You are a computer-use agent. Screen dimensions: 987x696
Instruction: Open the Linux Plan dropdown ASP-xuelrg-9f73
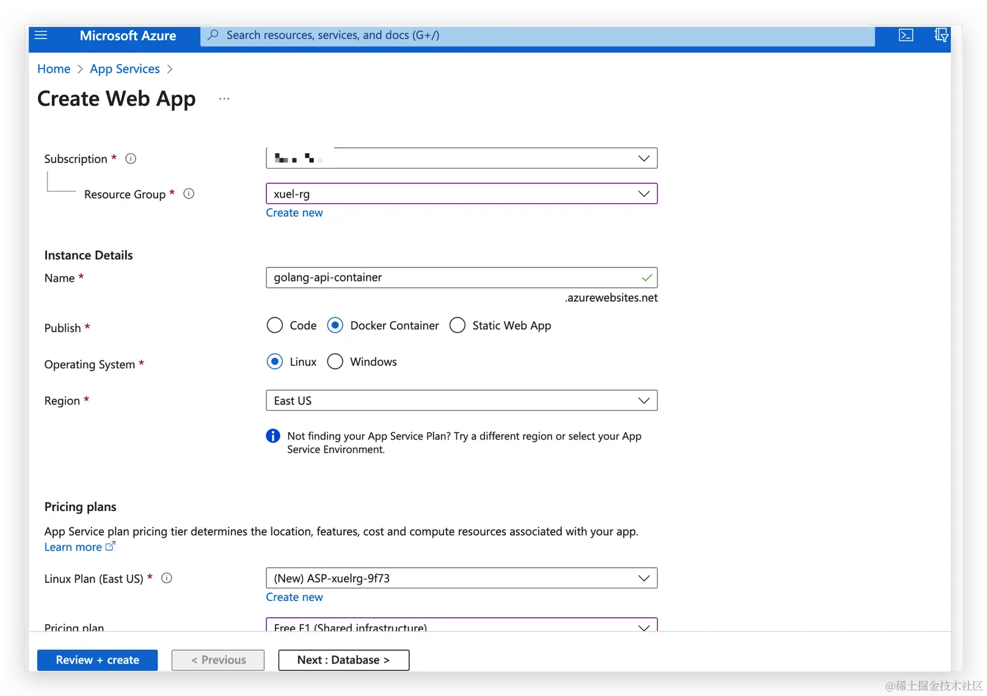462,578
